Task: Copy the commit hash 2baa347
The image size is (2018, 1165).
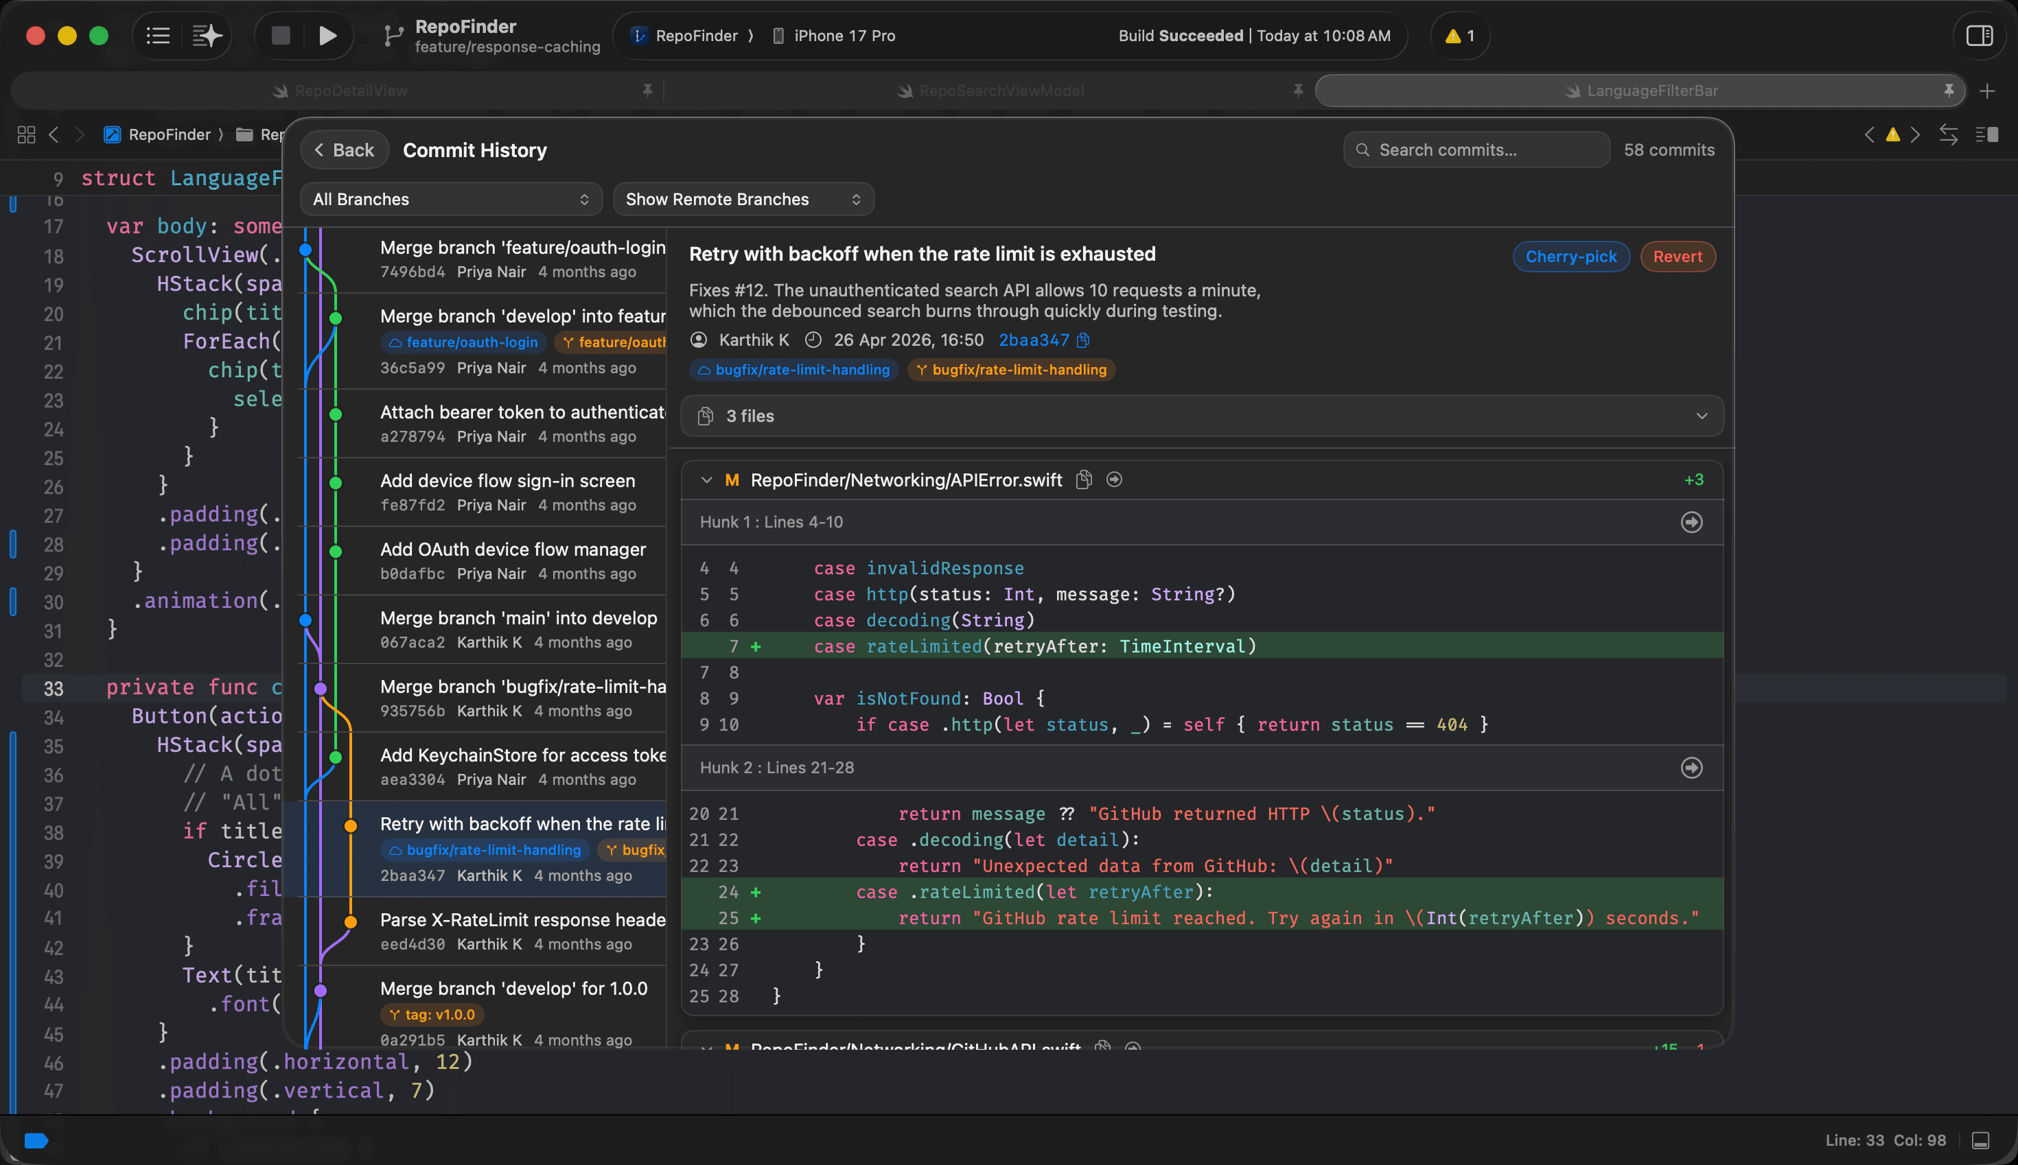Action: (x=1083, y=340)
